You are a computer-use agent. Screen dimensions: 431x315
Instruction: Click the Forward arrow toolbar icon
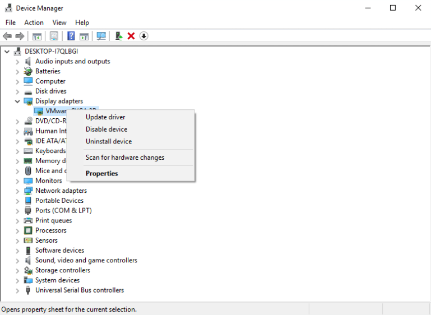click(x=20, y=36)
